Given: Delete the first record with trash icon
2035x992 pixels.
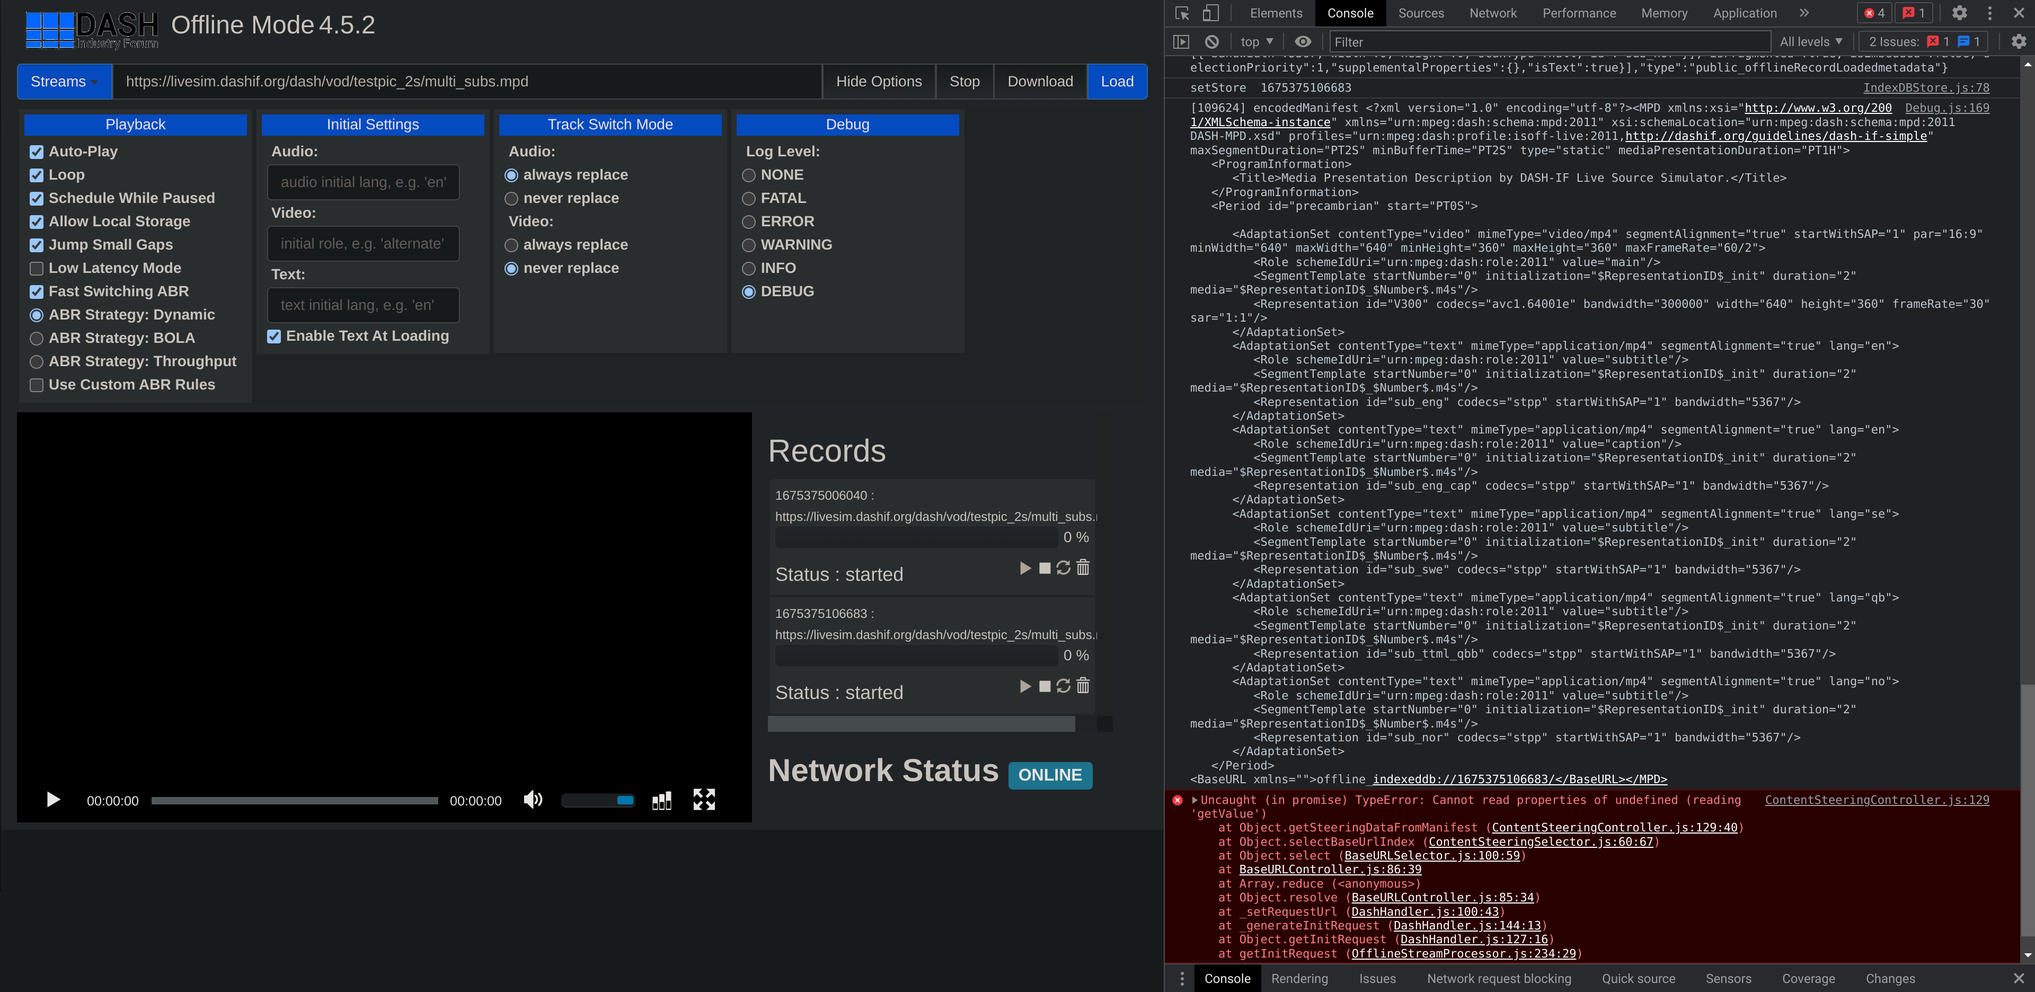Looking at the screenshot, I should click(1083, 568).
